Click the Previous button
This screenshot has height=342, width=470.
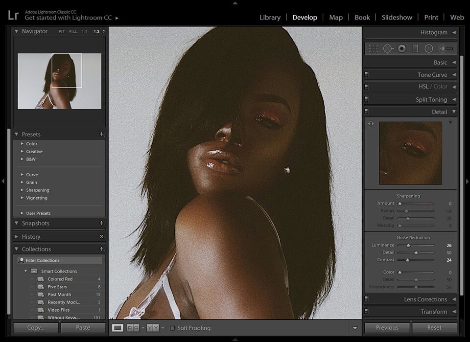point(387,328)
